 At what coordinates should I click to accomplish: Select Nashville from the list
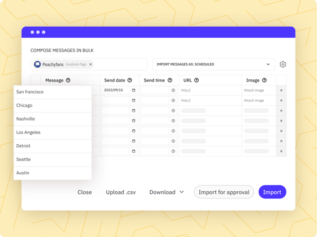pos(53,119)
